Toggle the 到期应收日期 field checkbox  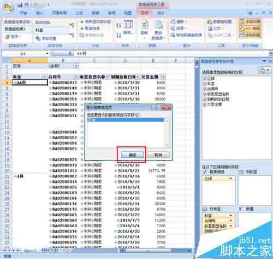click(x=205, y=99)
